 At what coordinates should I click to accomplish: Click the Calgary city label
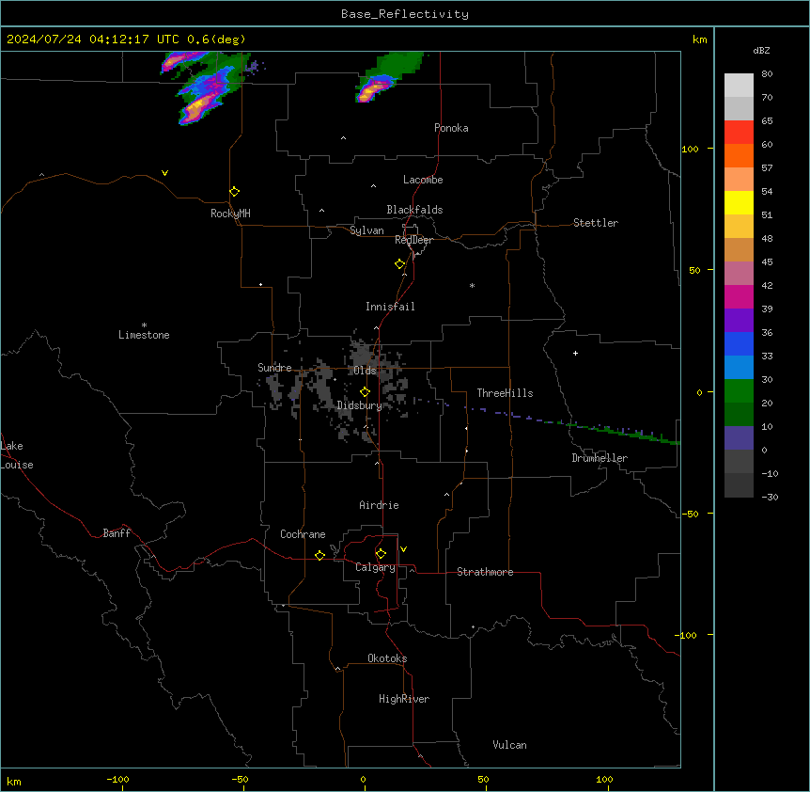tap(375, 567)
